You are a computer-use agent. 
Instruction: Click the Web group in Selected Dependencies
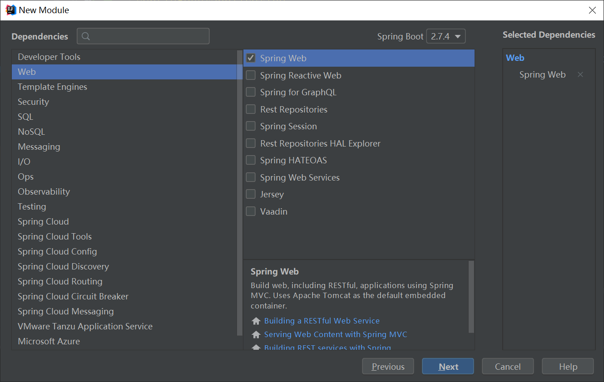[515, 58]
